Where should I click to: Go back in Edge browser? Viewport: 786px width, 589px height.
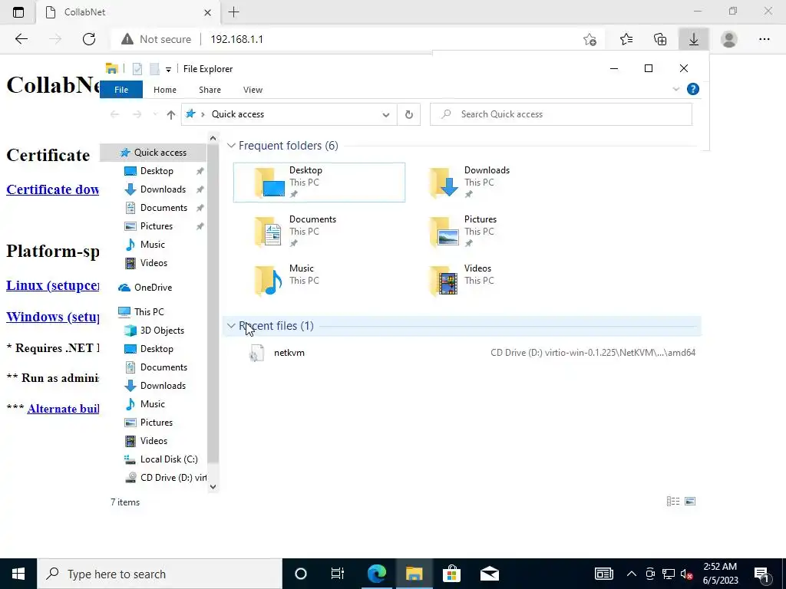pyautogui.click(x=21, y=39)
